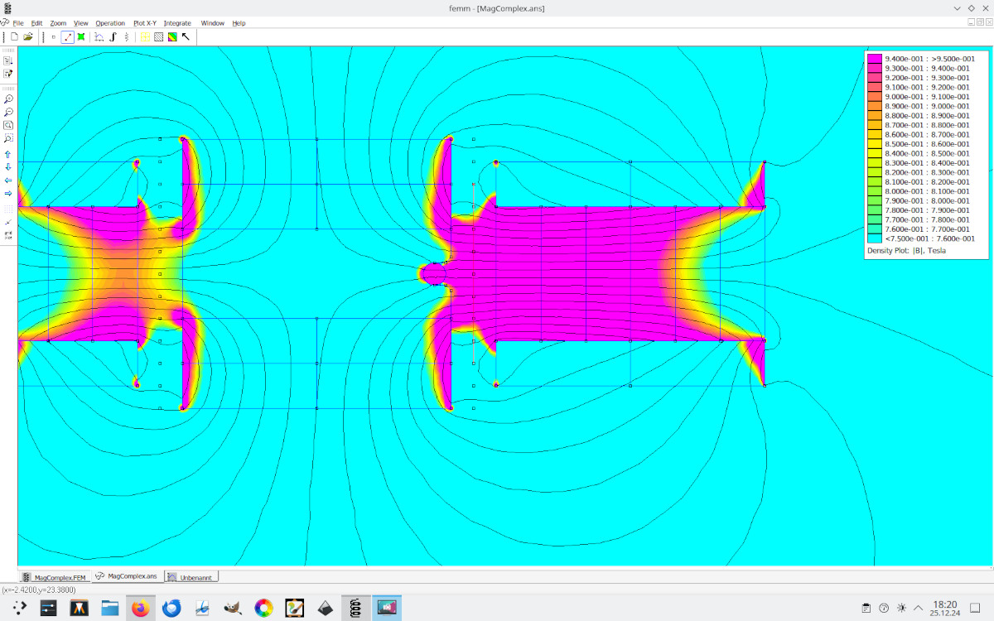Click the cursor coordinates status bar text
This screenshot has height=621, width=994.
tap(40, 590)
